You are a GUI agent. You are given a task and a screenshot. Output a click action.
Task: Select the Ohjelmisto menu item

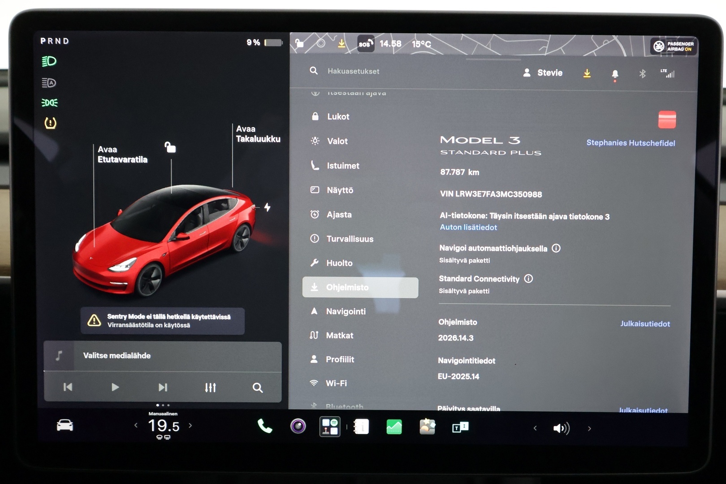[x=360, y=287]
